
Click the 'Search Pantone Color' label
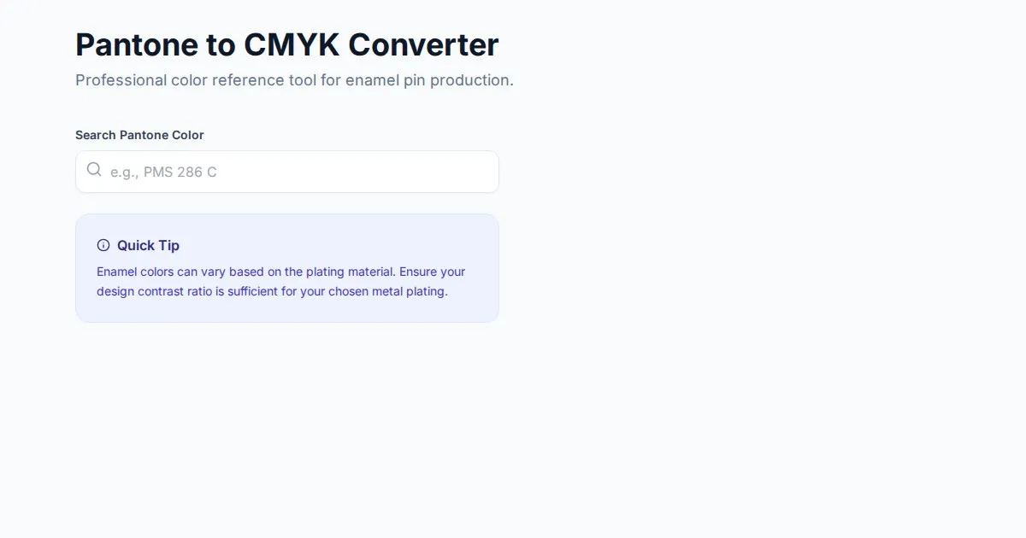(139, 135)
